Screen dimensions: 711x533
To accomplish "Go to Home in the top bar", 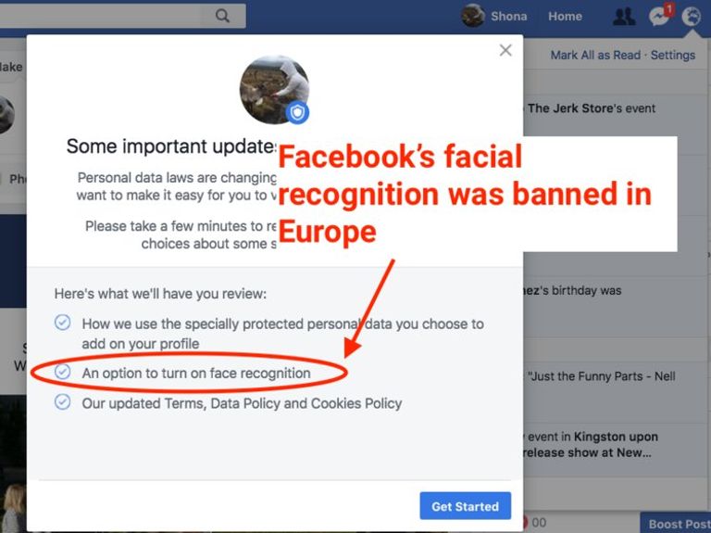I will (x=565, y=17).
